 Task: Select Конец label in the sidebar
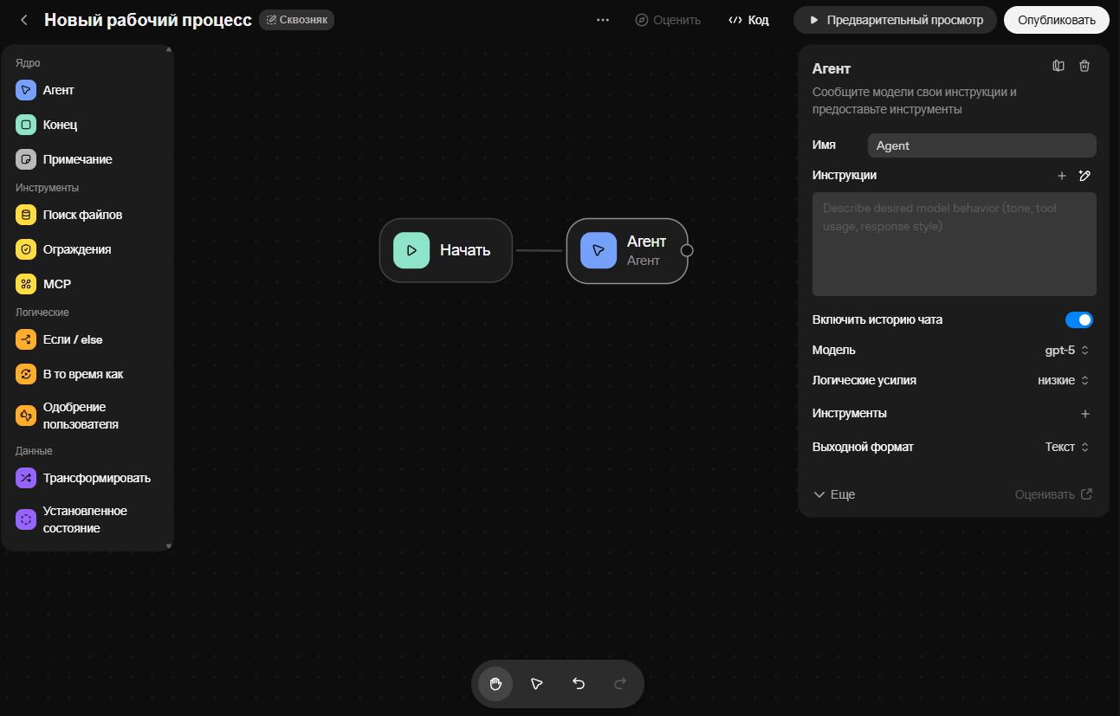point(61,125)
